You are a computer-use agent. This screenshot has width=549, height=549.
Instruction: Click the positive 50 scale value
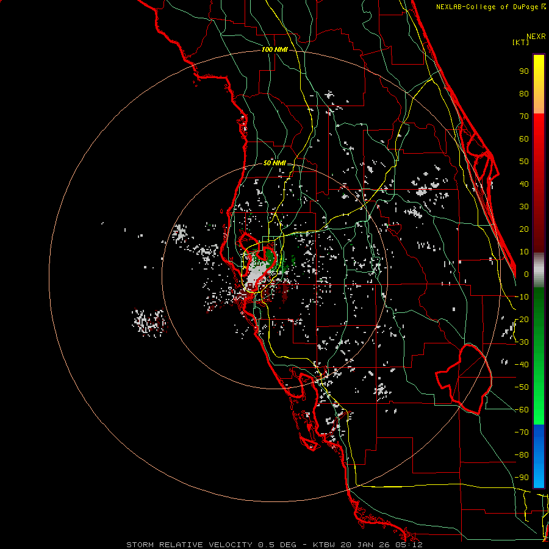click(x=524, y=162)
